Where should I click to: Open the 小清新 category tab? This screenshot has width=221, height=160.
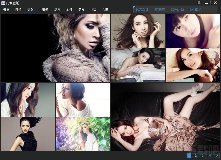[44, 10]
